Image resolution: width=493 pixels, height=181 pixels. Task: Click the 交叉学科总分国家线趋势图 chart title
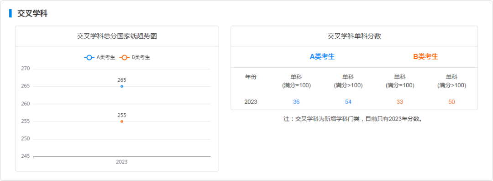117,36
